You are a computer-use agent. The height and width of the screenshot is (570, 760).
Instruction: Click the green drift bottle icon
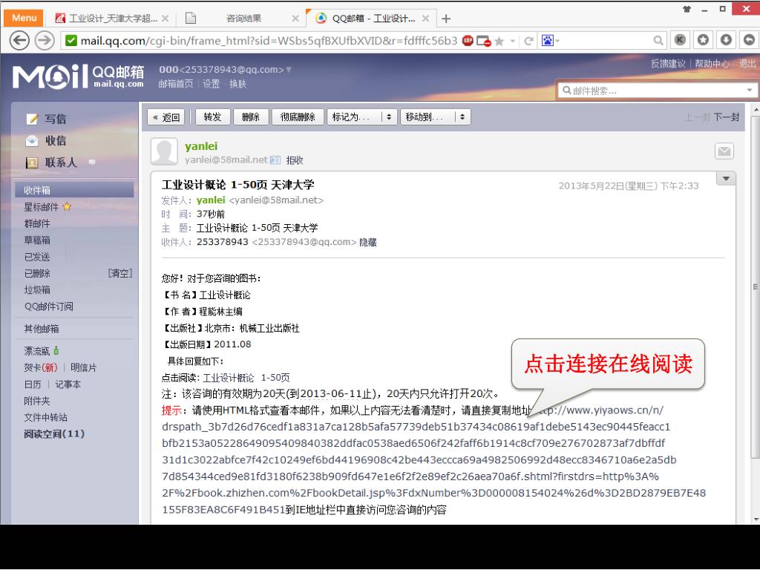point(56,350)
